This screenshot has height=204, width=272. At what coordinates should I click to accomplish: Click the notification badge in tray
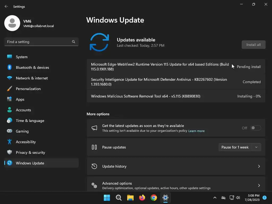click(265, 197)
